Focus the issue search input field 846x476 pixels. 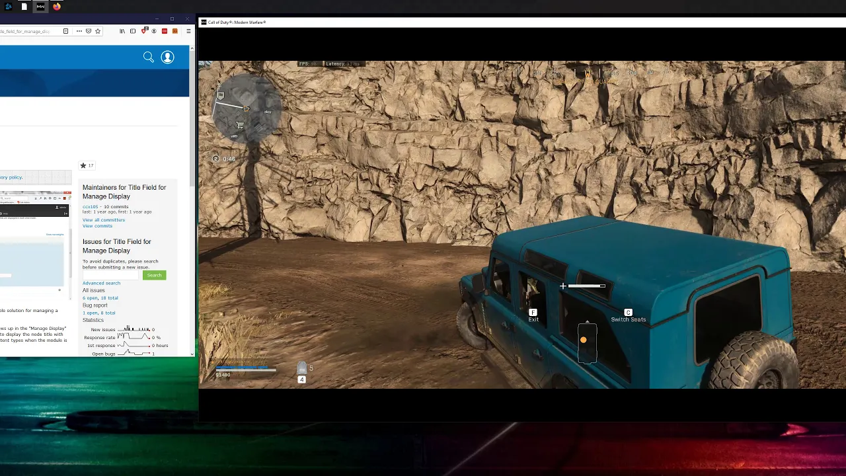[111, 275]
